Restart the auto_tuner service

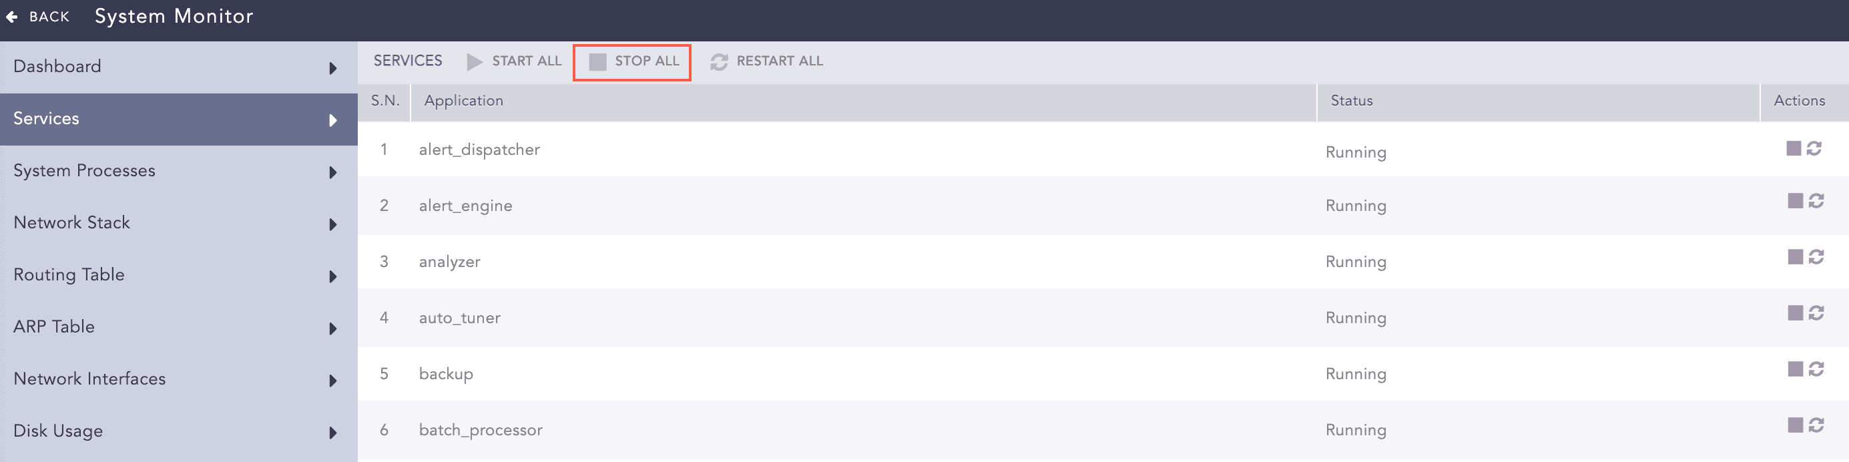pyautogui.click(x=1816, y=312)
